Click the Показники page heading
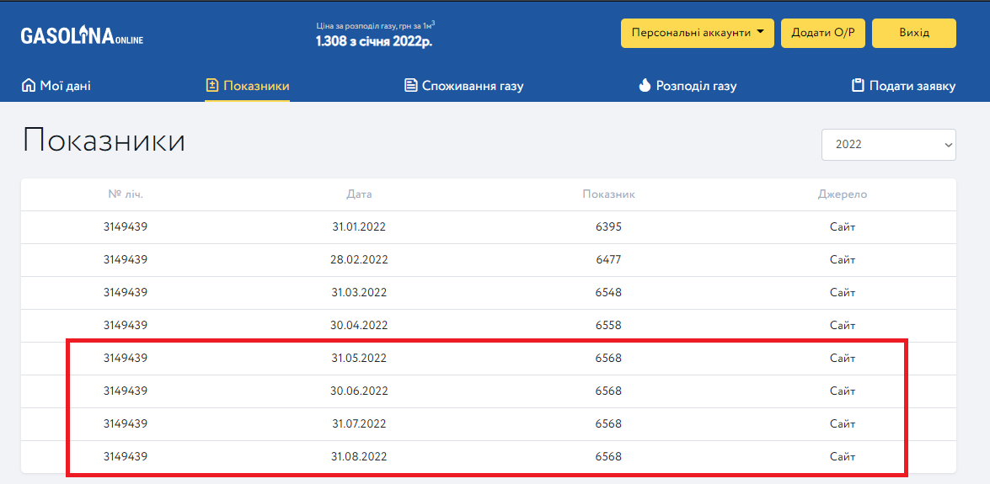Viewport: 990px width, 484px height. click(x=104, y=141)
